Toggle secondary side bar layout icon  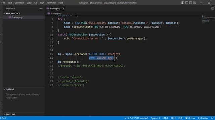tap(190, 3)
